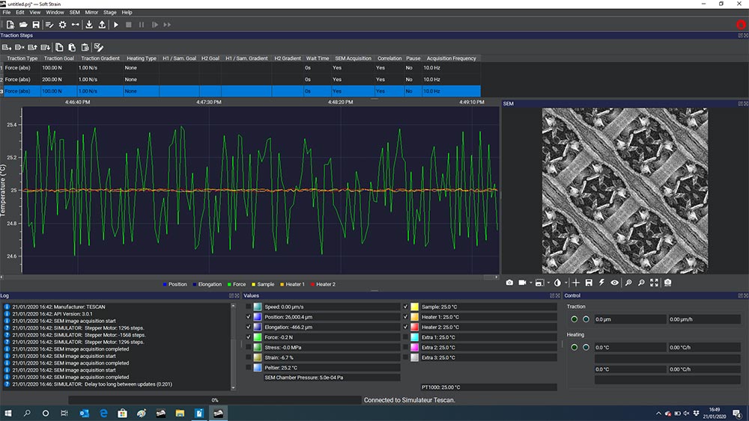Open File Explorer from taskbar
Viewport: 749px width, 421px height.
click(180, 413)
